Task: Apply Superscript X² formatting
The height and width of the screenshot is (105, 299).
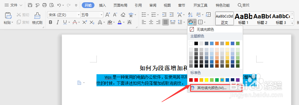Action: (85, 22)
